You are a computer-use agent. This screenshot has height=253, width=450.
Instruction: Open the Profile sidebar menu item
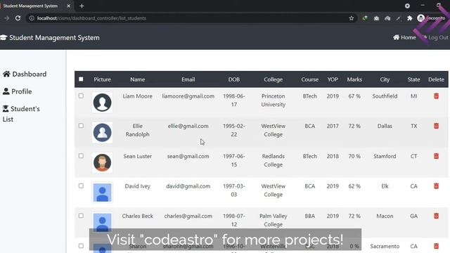pyautogui.click(x=17, y=91)
